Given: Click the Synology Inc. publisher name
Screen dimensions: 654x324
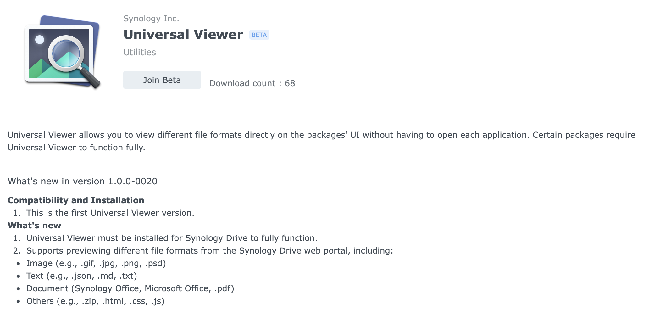Looking at the screenshot, I should (x=151, y=19).
